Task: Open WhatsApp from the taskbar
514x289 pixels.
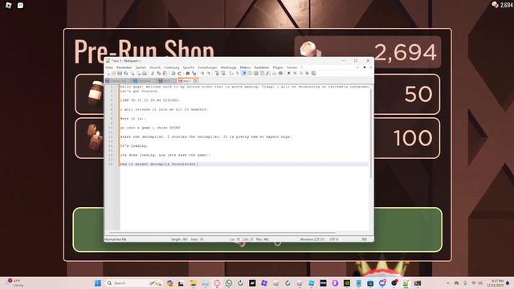Action: tap(228, 283)
